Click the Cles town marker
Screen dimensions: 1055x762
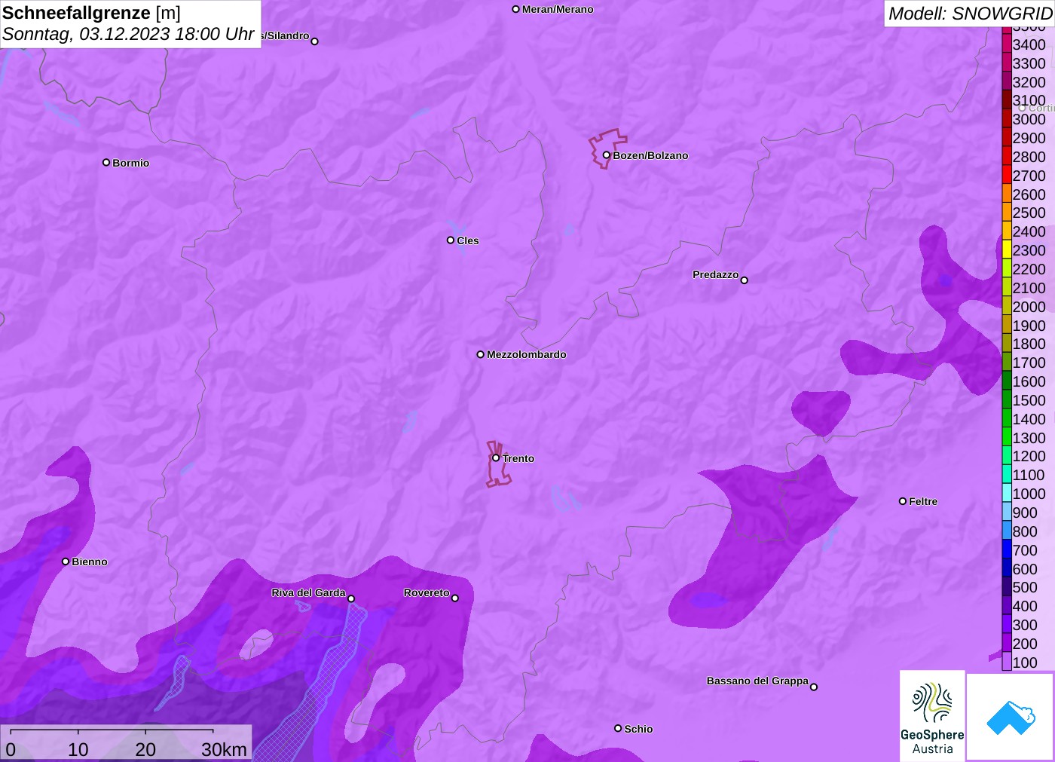[451, 240]
